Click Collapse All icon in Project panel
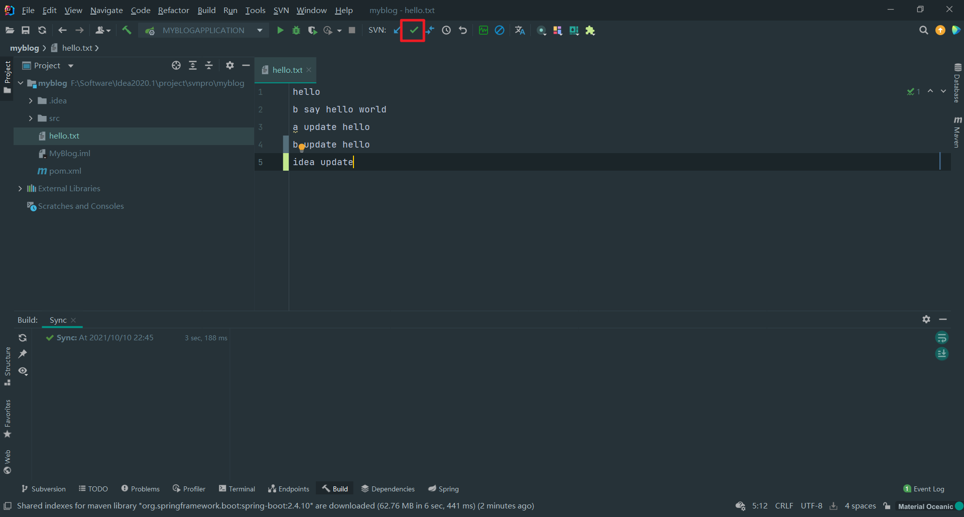Viewport: 964px width, 517px height. point(209,66)
